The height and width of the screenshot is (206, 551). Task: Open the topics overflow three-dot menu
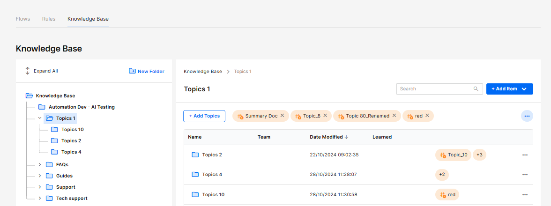(x=527, y=116)
